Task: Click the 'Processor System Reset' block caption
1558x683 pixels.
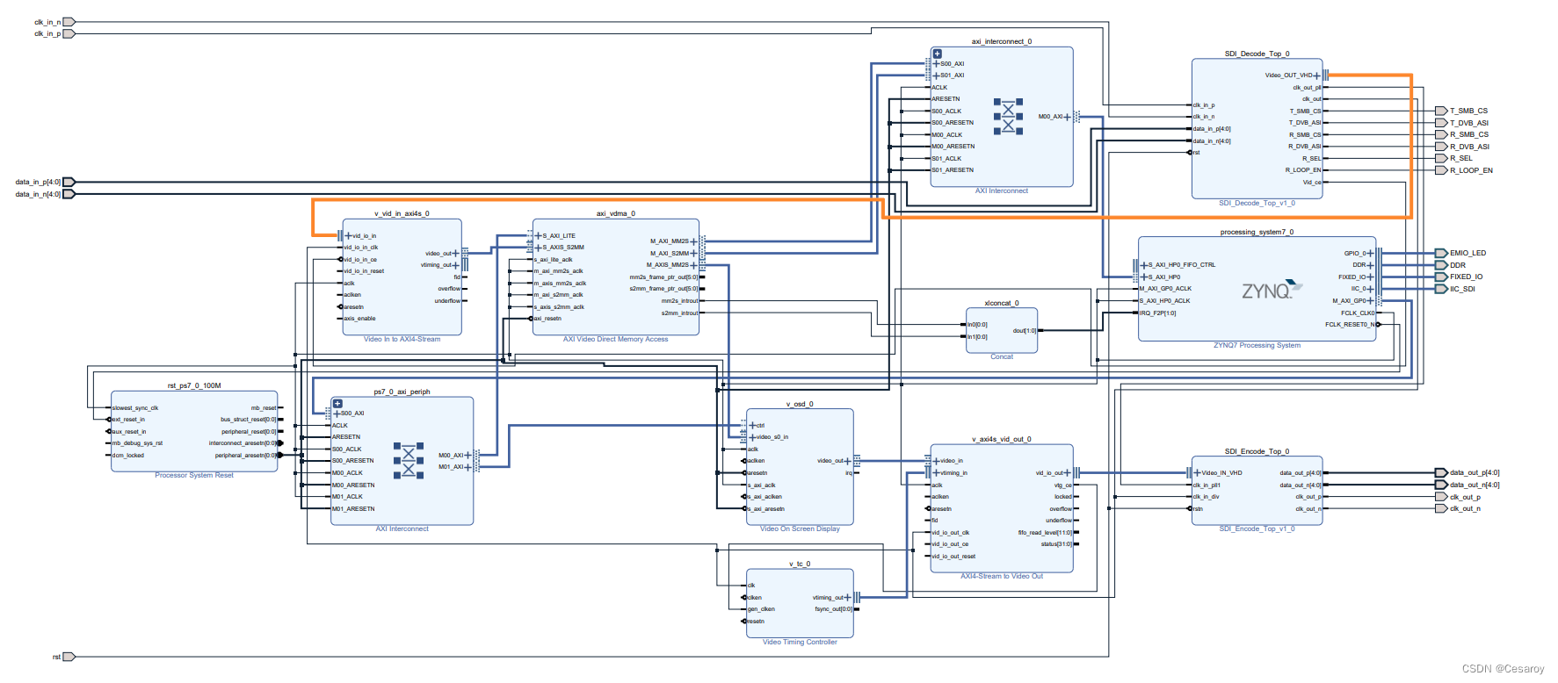Action: [x=194, y=475]
